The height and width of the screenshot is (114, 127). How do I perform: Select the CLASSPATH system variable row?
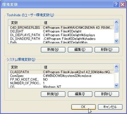[61, 72]
